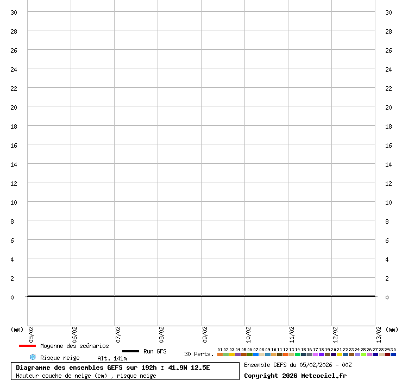402x380 pixels.
Task: Click the Diagramme des ensembles GEFS title
Action: [113, 368]
